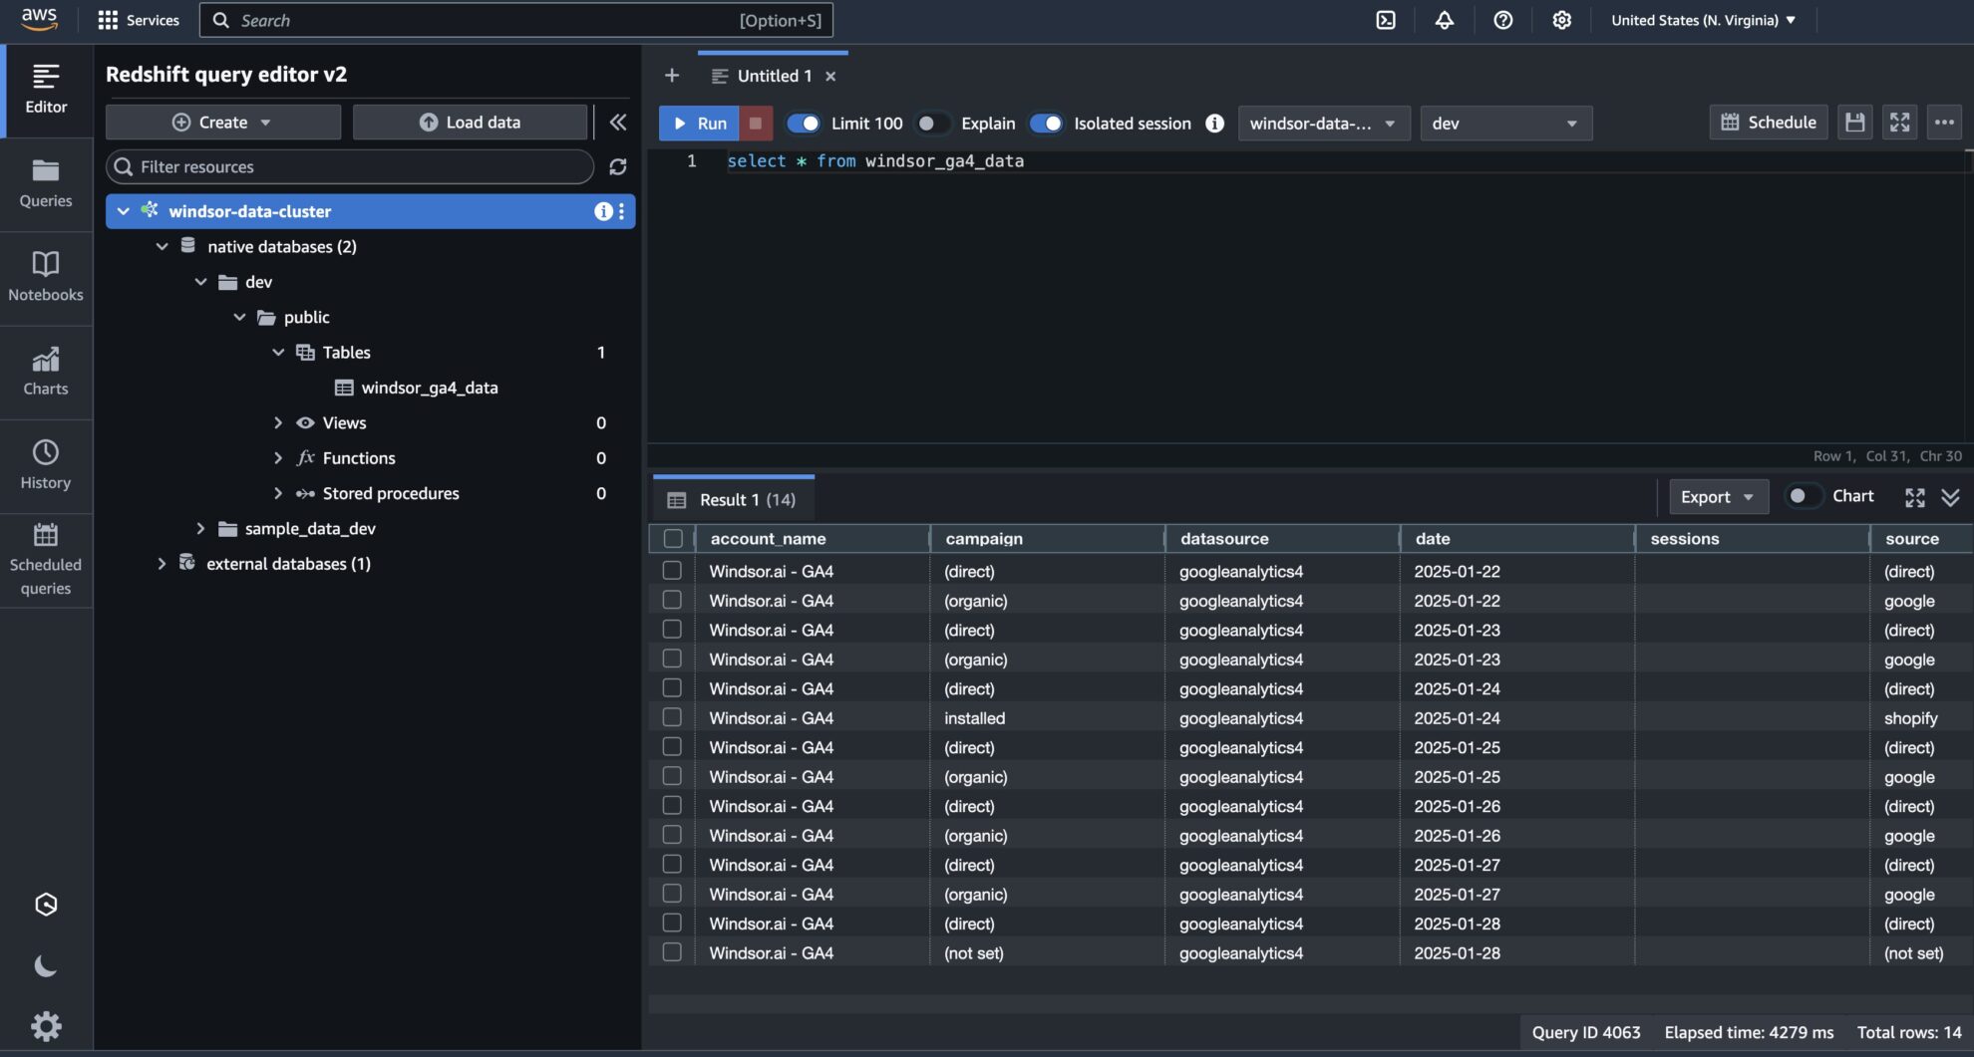Select all rows header checkbox
The image size is (1974, 1057).
[673, 538]
